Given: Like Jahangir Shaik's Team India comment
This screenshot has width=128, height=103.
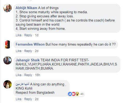Looking at the screenshot, I should pyautogui.click(x=18, y=75).
